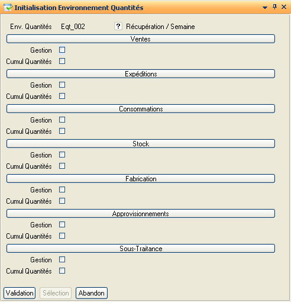Enable Gestion checkbox under Ventes
Screen dimensions: 291x302
62,50
